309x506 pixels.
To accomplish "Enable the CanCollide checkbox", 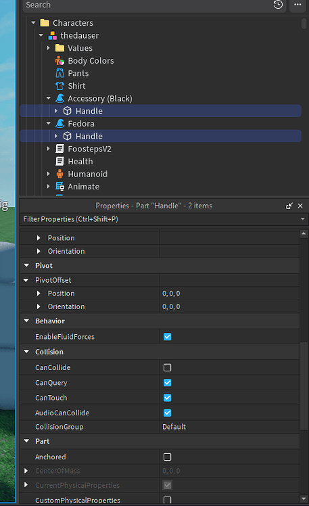I will [x=168, y=367].
